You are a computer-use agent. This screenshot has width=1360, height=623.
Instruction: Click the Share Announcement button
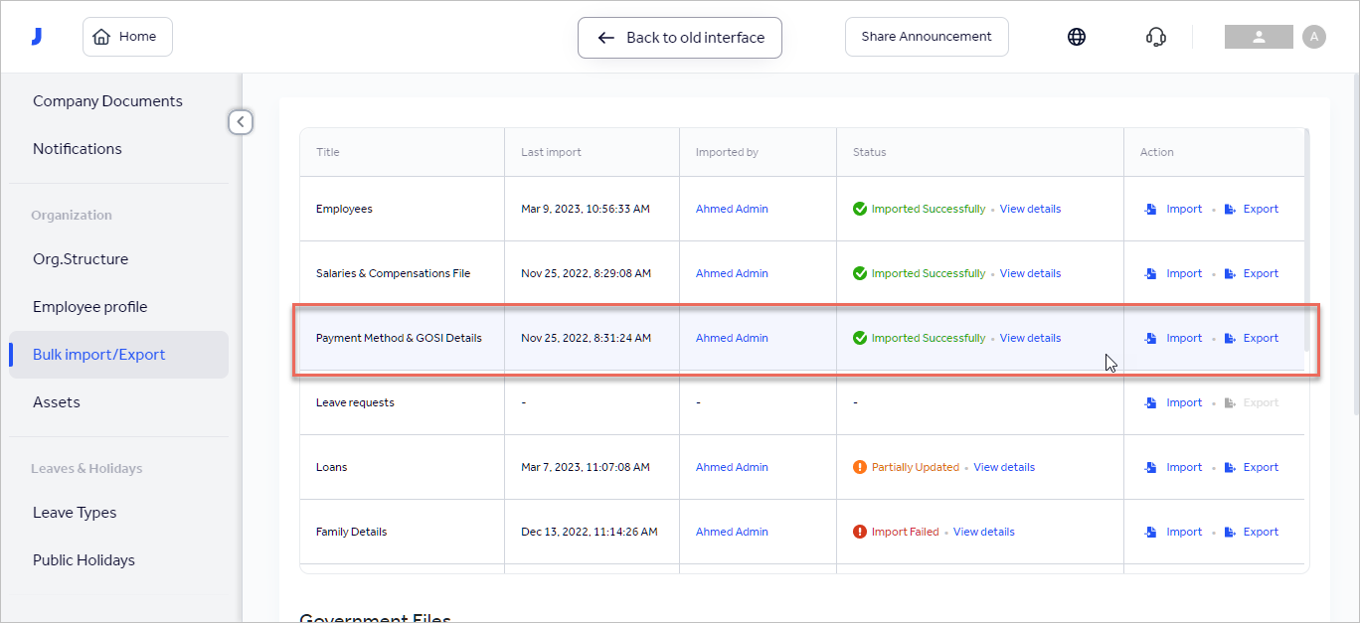(x=926, y=36)
